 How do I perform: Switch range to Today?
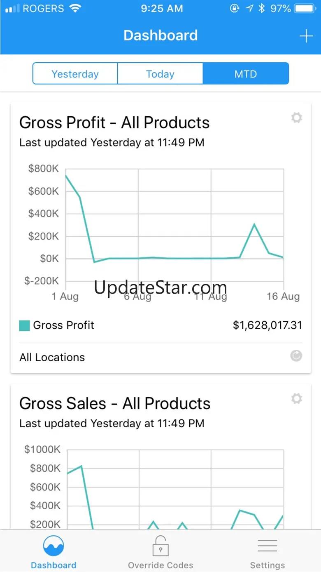click(x=160, y=74)
